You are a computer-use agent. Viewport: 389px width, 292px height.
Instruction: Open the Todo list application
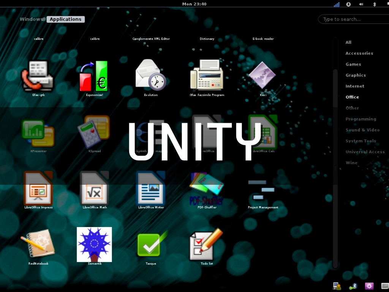tap(207, 244)
